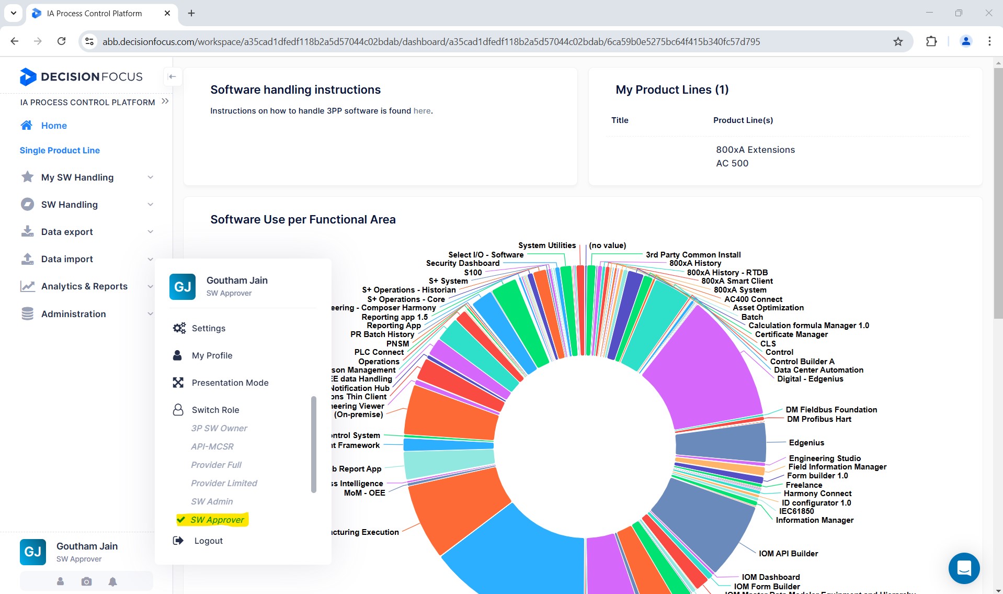This screenshot has width=1003, height=594.
Task: Click the Administration database icon
Action: click(27, 313)
